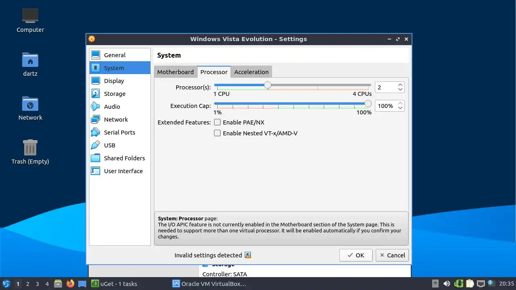Open the start menu bird logo
The width and height of the screenshot is (516, 290).
click(x=6, y=284)
